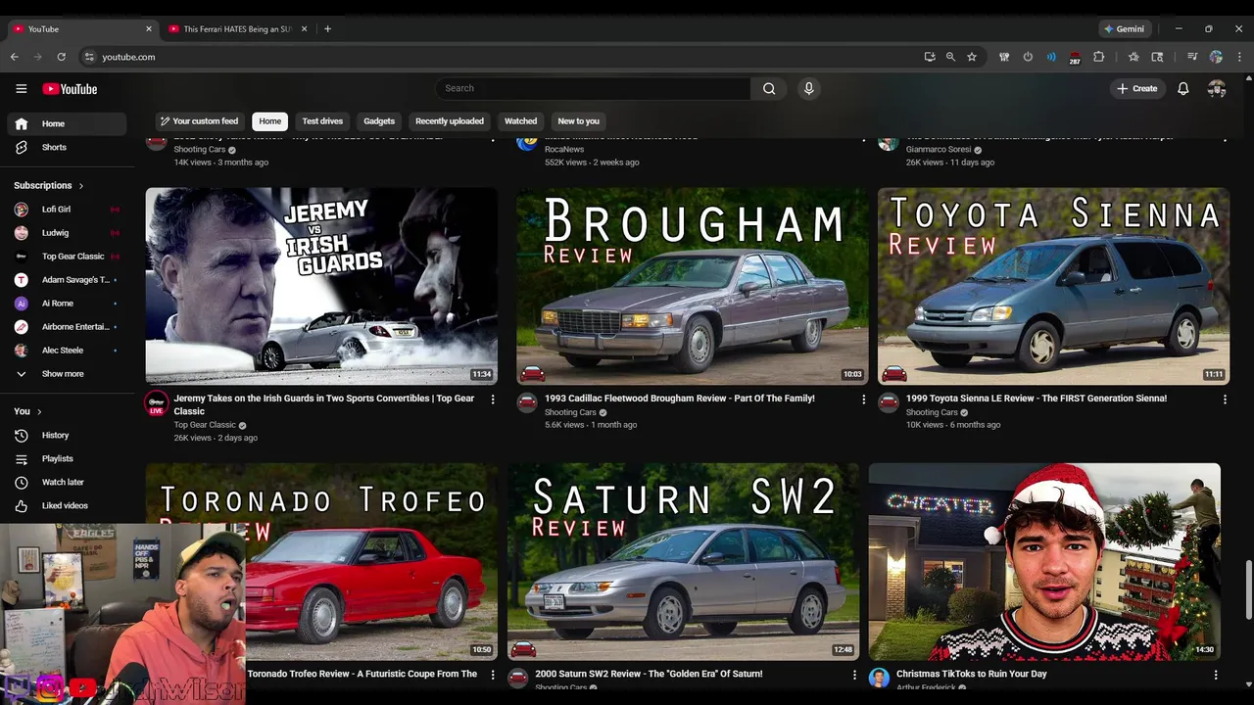Viewport: 1254px width, 705px height.
Task: Expand Show more subscriptions
Action: pos(67,373)
